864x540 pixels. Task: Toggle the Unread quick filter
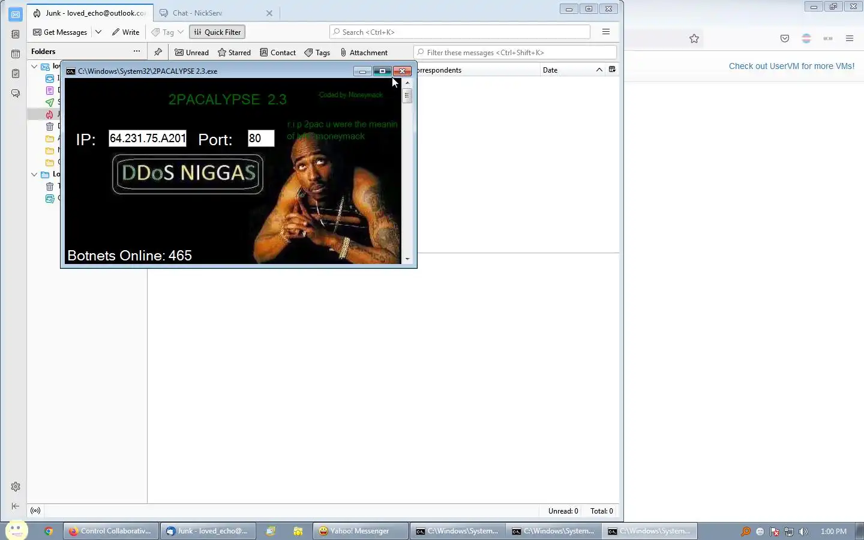pos(192,53)
